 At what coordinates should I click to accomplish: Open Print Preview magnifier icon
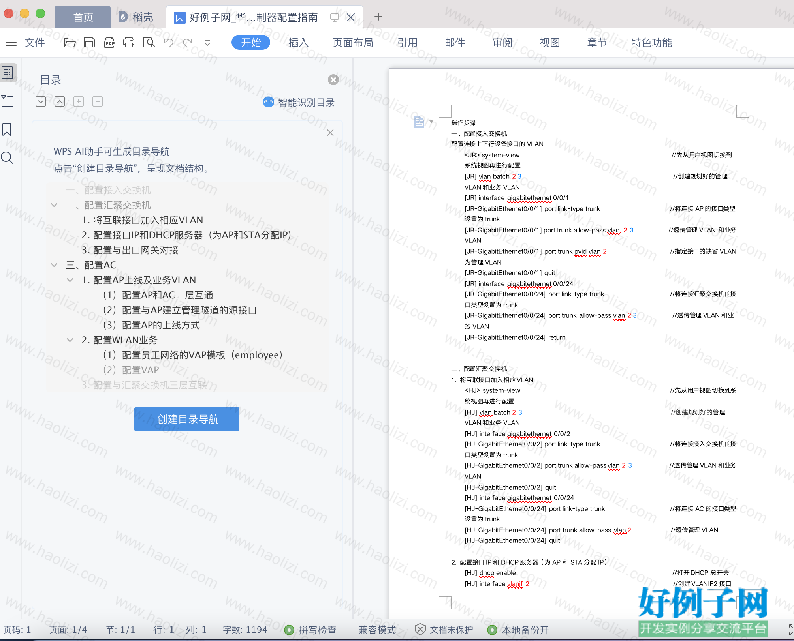[x=149, y=42]
